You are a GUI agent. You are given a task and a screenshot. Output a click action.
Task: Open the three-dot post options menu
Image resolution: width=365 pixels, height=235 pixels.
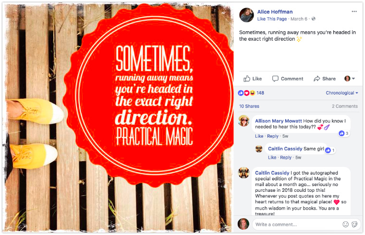(354, 12)
